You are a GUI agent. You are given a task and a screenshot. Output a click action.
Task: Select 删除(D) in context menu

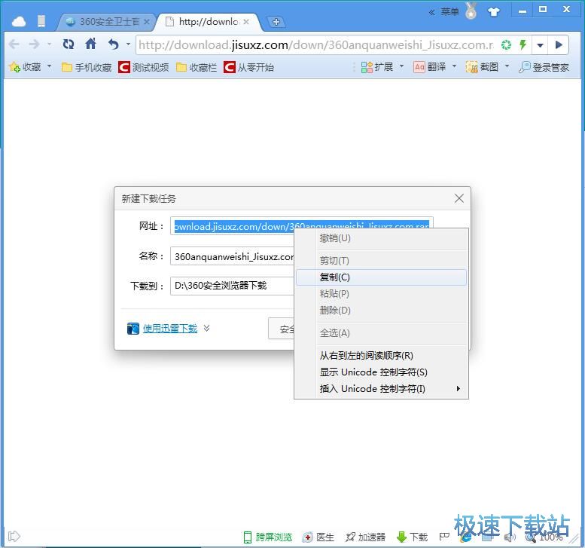click(381, 311)
